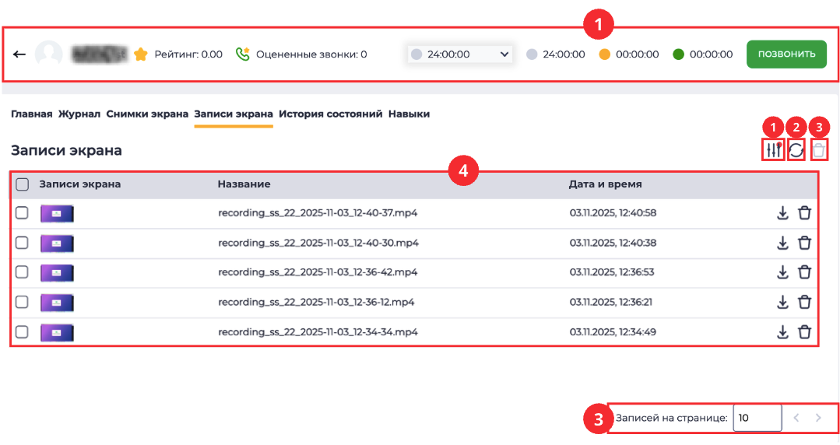Image resolution: width=840 pixels, height=445 pixels.
Task: Open the Главная tab
Action: click(32, 114)
